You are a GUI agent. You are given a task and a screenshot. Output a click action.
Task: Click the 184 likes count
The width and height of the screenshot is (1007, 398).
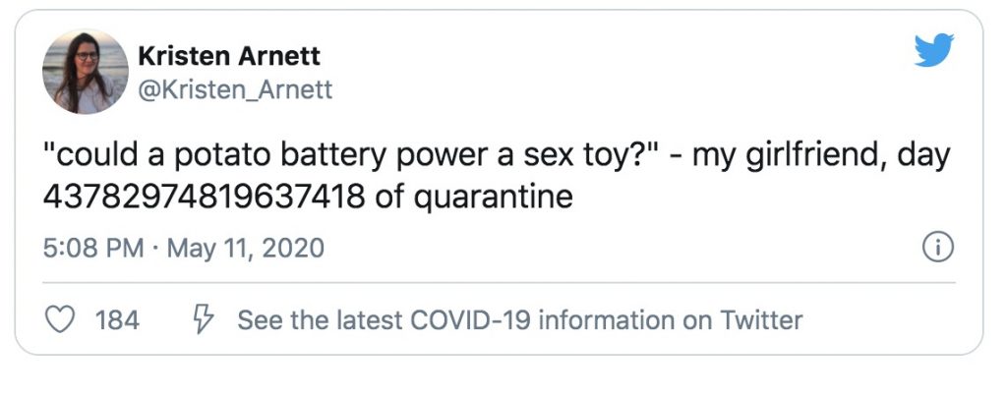coord(117,319)
